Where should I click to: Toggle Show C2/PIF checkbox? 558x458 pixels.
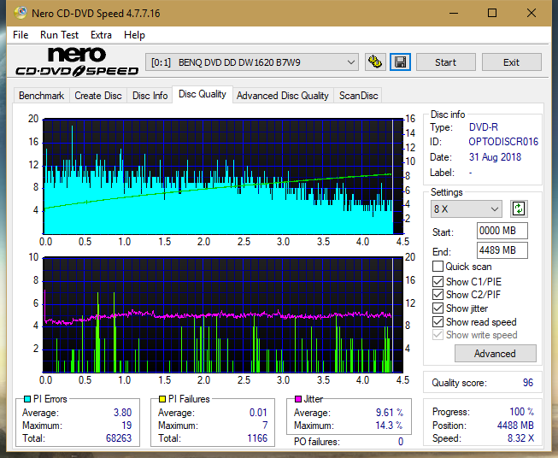tap(438, 295)
